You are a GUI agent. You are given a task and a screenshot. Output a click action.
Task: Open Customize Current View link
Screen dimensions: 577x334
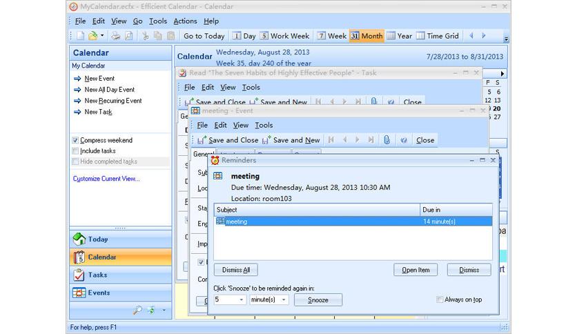tap(106, 179)
